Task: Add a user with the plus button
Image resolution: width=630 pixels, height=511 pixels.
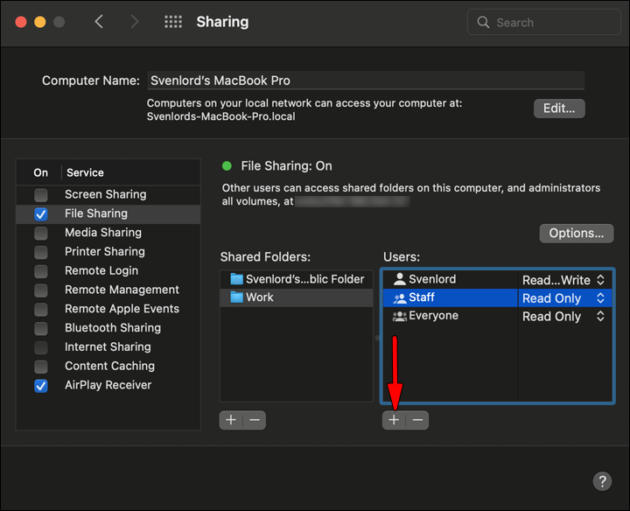Action: (394, 420)
